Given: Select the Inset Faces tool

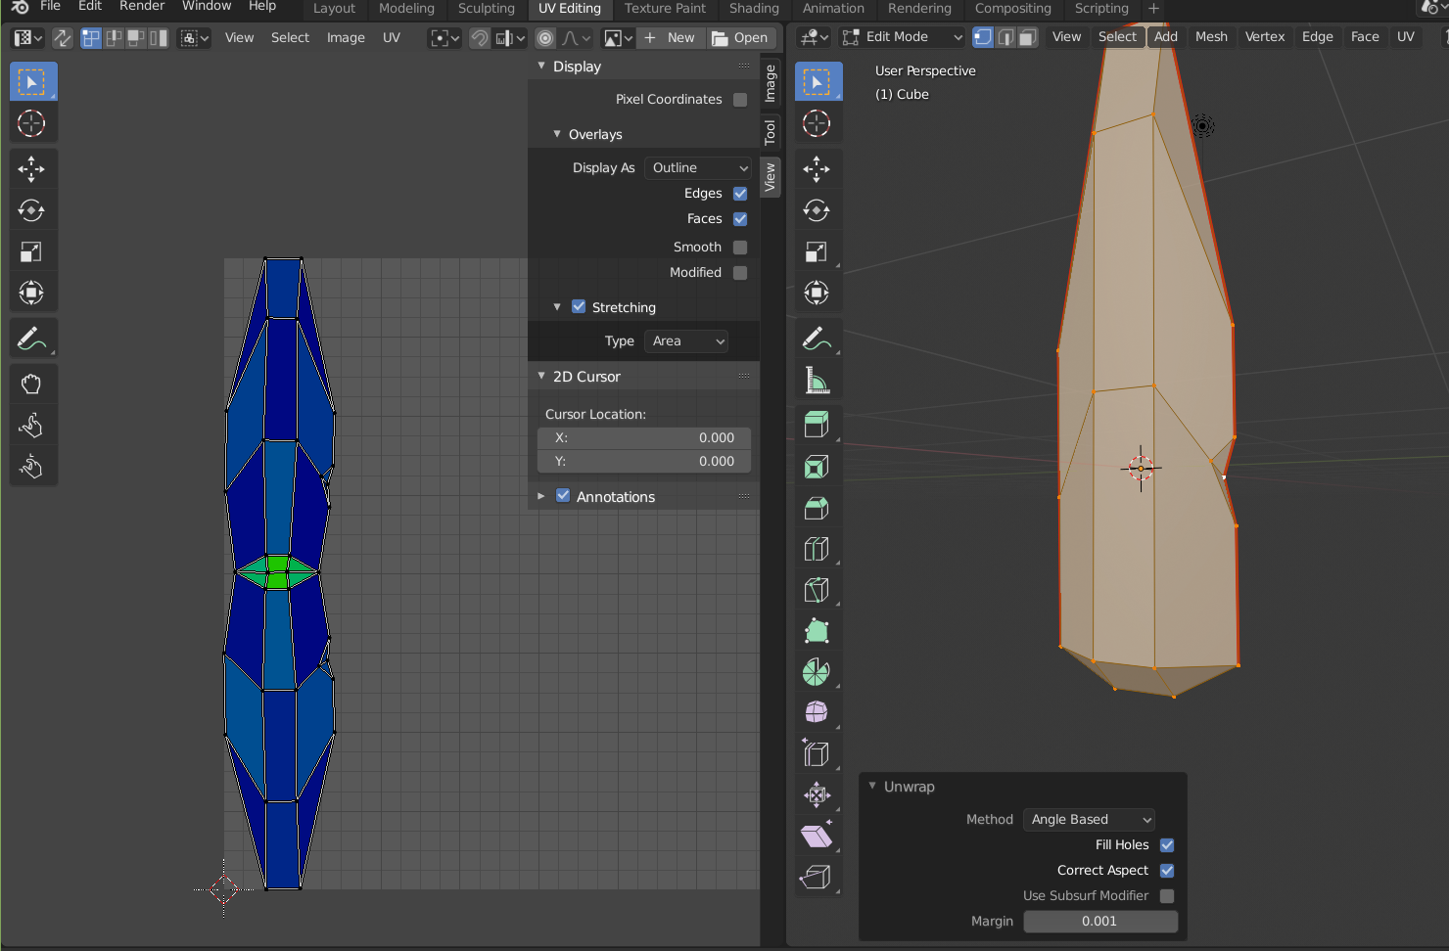Looking at the screenshot, I should coord(816,467).
